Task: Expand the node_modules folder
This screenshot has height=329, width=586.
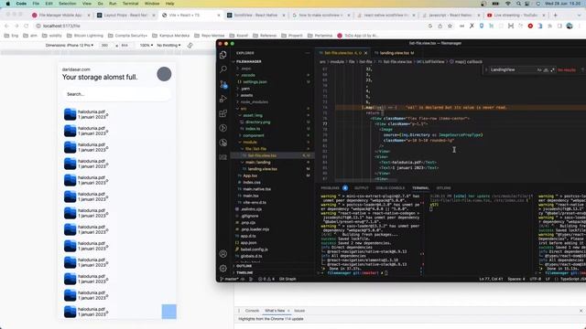Action: click(x=255, y=101)
